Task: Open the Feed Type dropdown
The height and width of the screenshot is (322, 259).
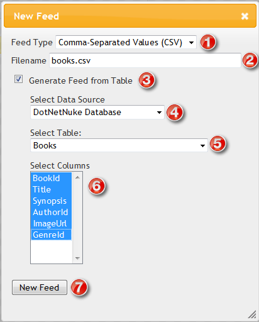Action: [126, 42]
